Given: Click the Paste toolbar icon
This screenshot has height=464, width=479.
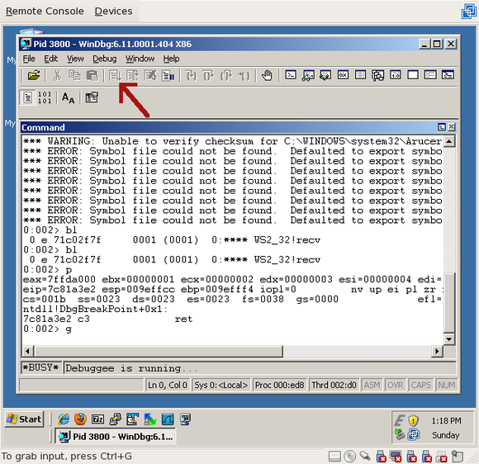Looking at the screenshot, I should 92,75.
